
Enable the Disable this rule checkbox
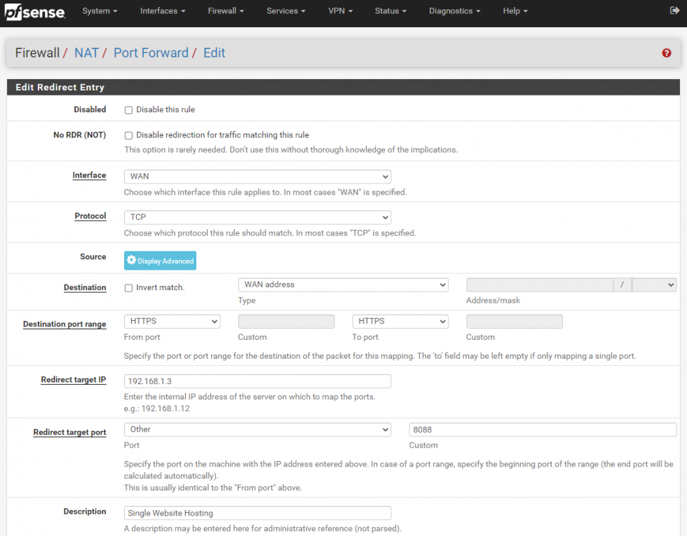(x=128, y=110)
